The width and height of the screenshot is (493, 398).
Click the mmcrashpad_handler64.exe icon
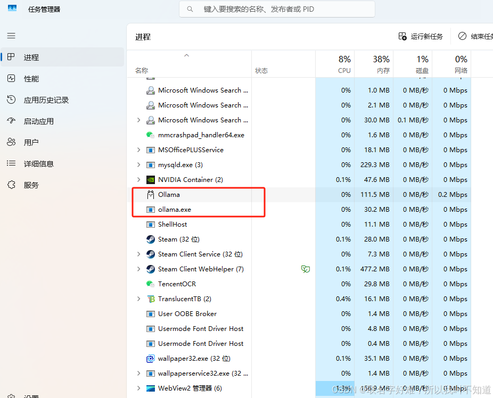[151, 135]
